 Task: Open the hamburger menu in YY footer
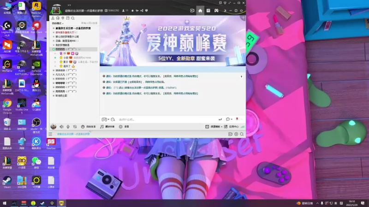pos(50,134)
